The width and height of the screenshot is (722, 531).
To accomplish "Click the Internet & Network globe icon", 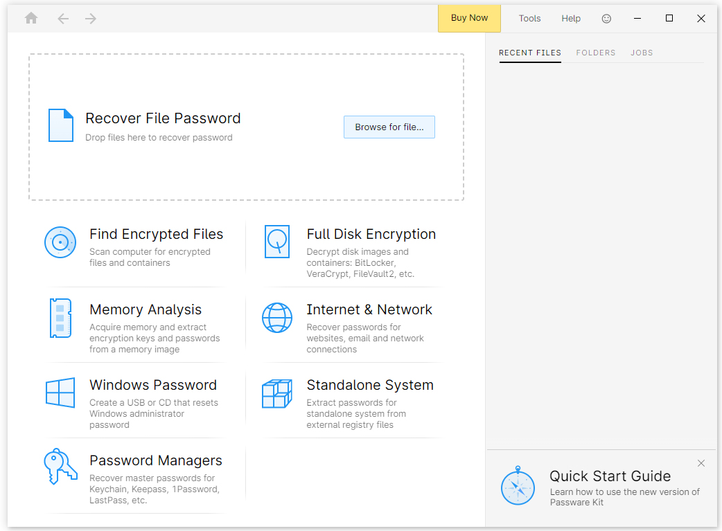I will [x=277, y=318].
